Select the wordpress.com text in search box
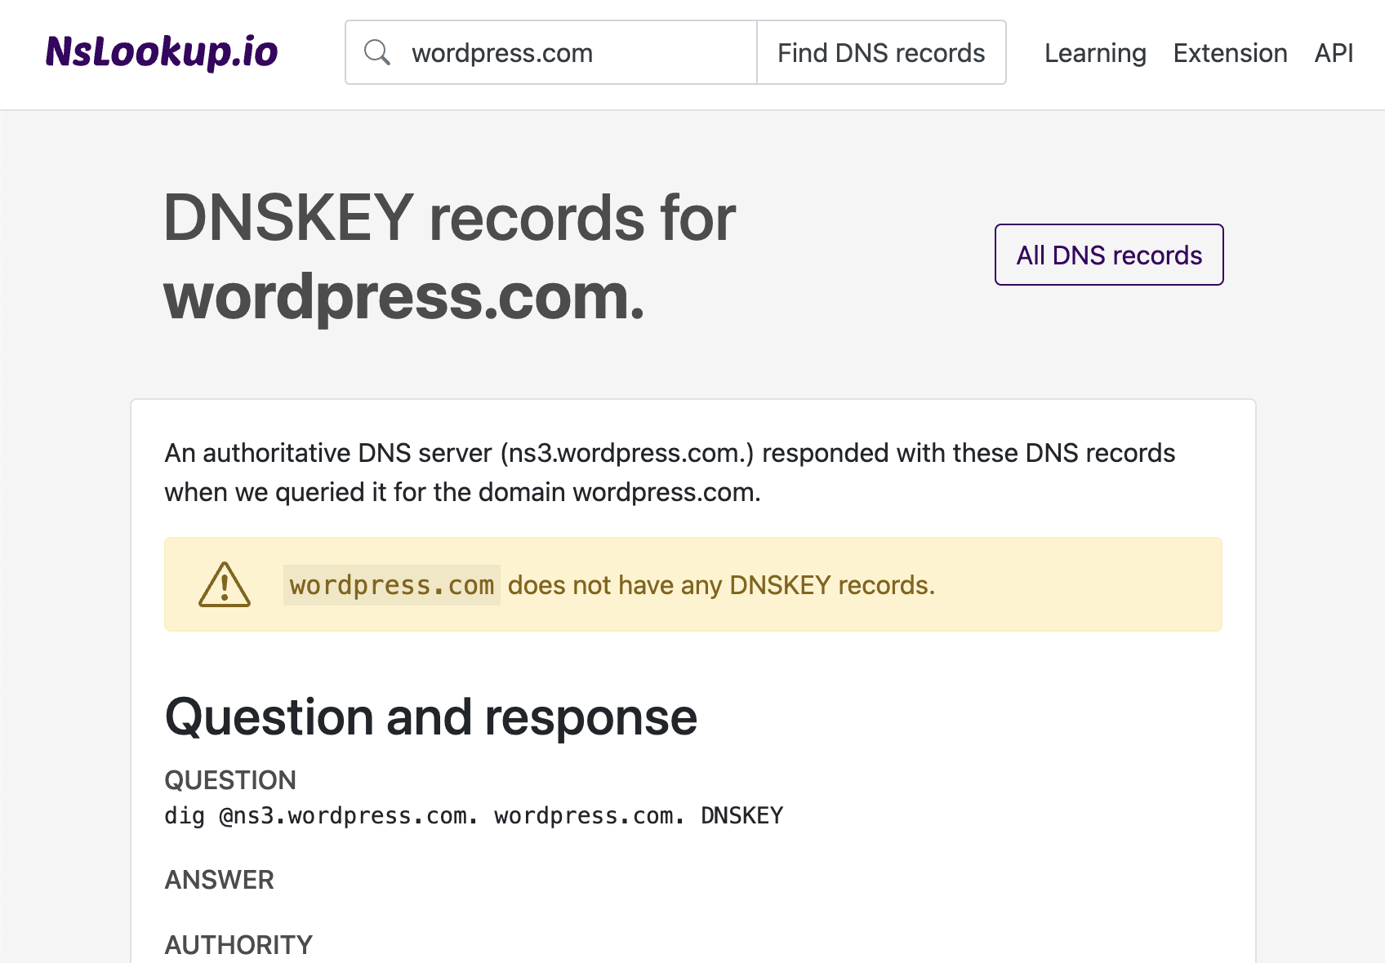 click(501, 51)
